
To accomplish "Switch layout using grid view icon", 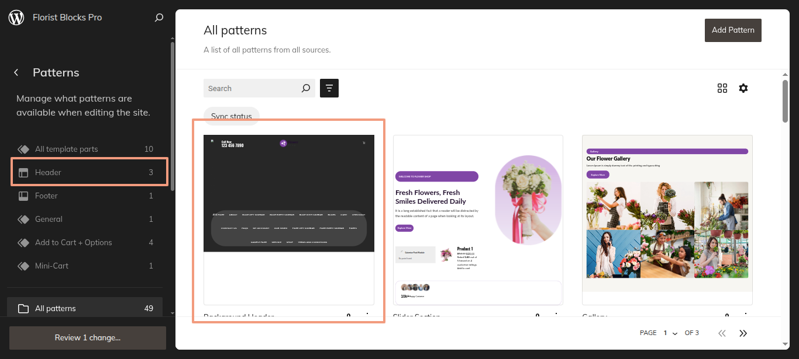I will (722, 88).
